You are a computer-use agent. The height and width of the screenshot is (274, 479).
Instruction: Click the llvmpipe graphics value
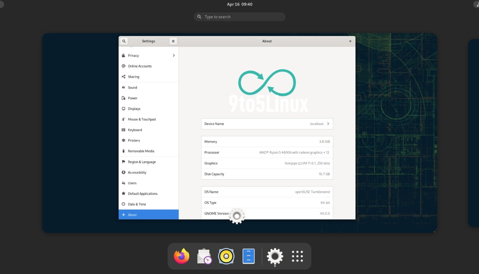307,163
